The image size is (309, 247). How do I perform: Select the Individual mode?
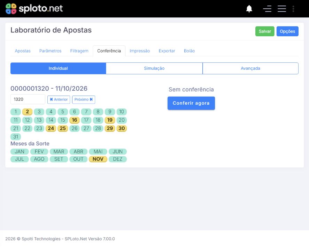58,68
